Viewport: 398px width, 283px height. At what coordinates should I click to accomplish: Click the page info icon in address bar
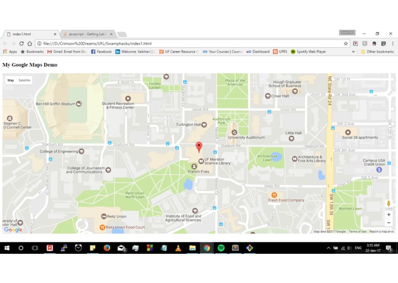(40, 44)
